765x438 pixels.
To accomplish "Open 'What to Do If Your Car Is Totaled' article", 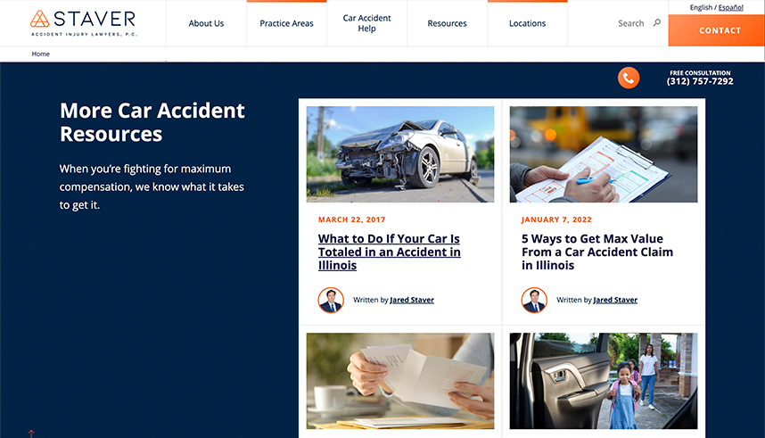I will 390,252.
